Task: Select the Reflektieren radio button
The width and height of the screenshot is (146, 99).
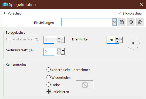Action: click(49, 92)
